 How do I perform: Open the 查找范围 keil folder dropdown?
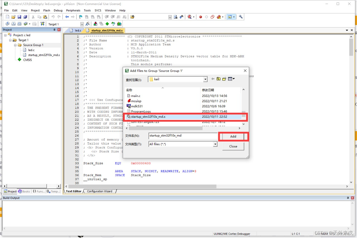tap(205, 79)
